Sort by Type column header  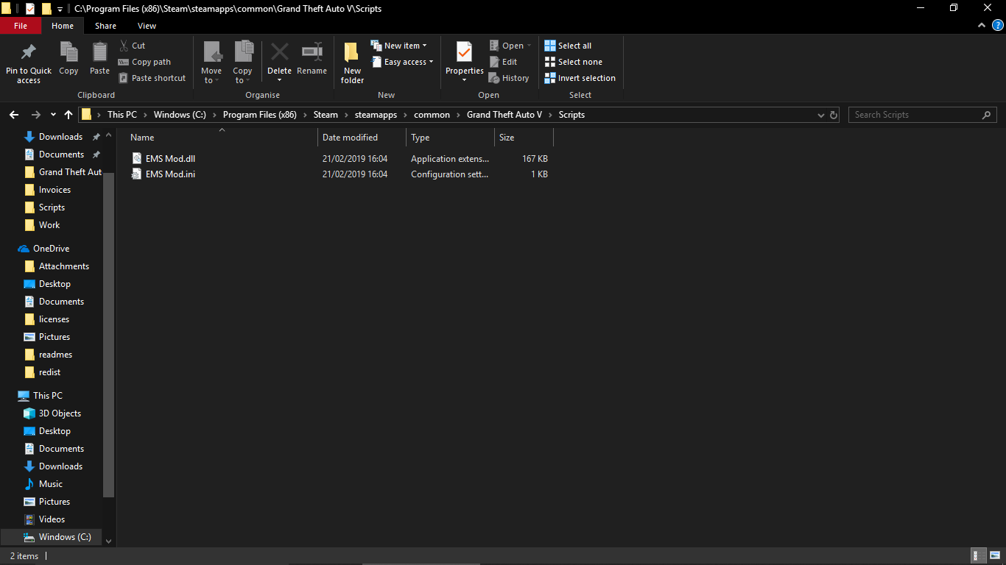click(450, 138)
